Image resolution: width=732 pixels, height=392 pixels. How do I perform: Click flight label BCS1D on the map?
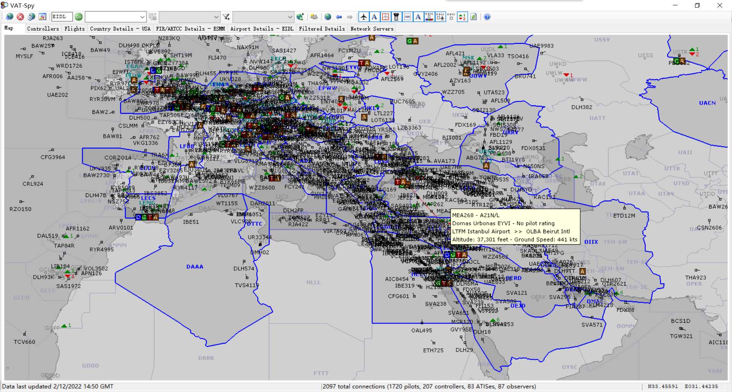[681, 321]
